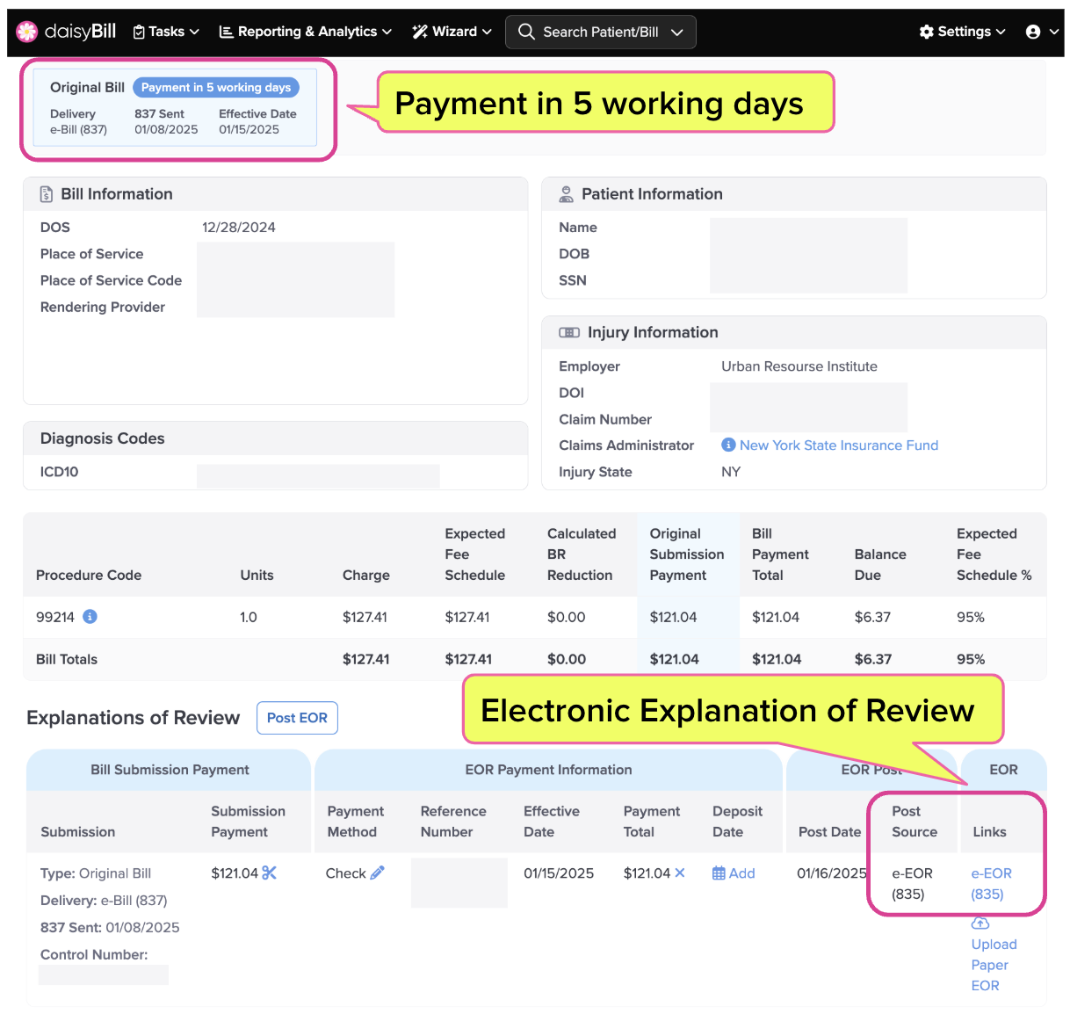Click the daisyBill flower logo
1070x1014 pixels.
click(27, 32)
